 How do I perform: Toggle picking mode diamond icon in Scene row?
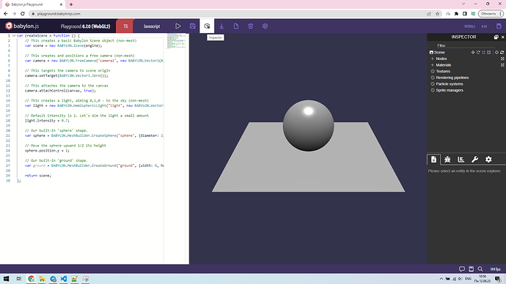tap(496, 52)
